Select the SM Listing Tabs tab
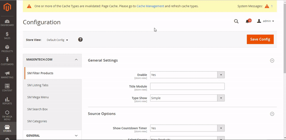This screenshot has width=286, height=140. [52, 85]
